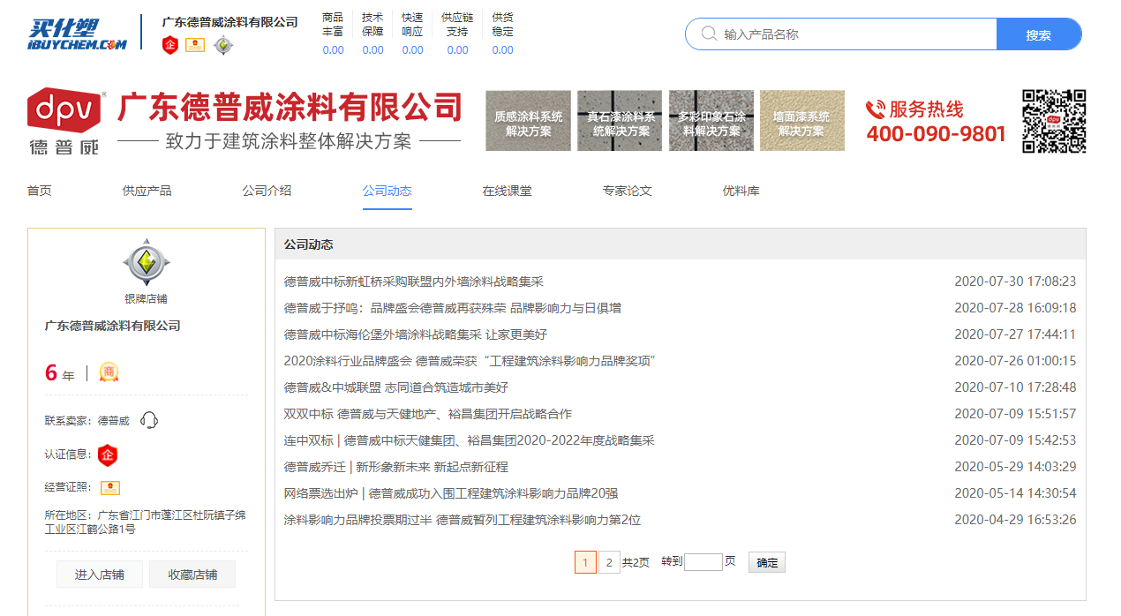
Task: Open news 德普威乔迁 | 新形象新未来 新起点新征程
Action: (x=396, y=467)
